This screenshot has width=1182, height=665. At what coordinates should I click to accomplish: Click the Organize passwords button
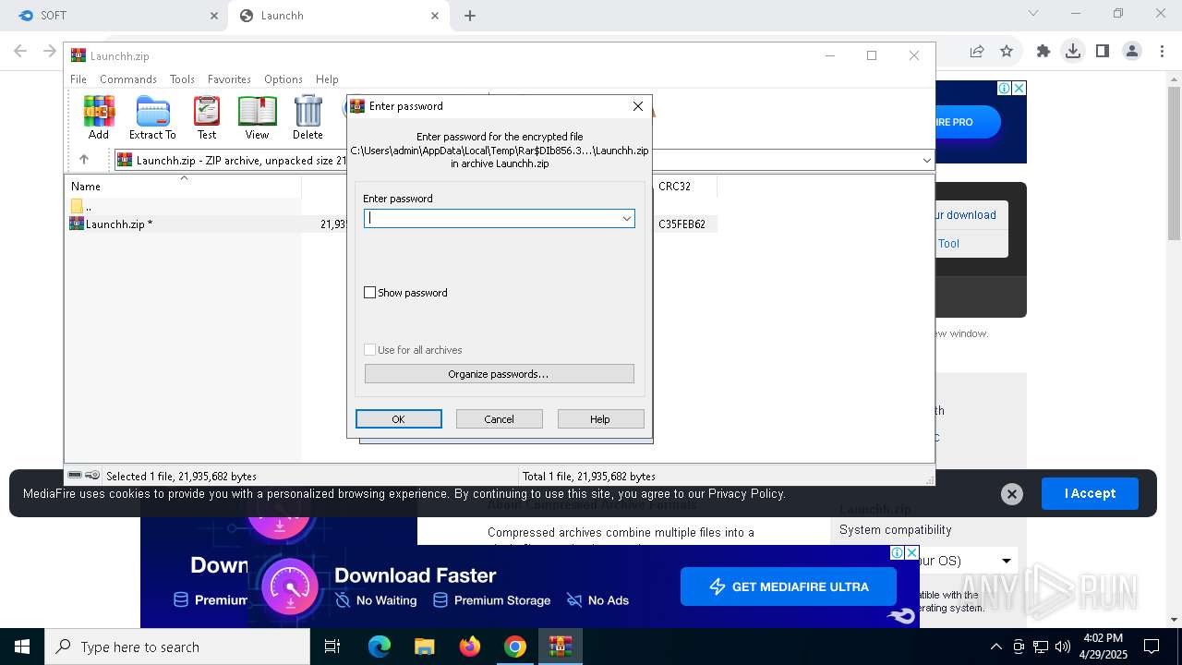click(499, 374)
